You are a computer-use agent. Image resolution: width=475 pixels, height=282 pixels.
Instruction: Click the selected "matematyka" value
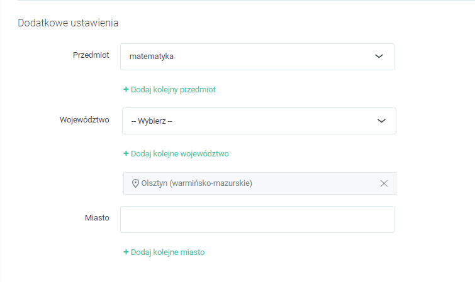pos(152,57)
